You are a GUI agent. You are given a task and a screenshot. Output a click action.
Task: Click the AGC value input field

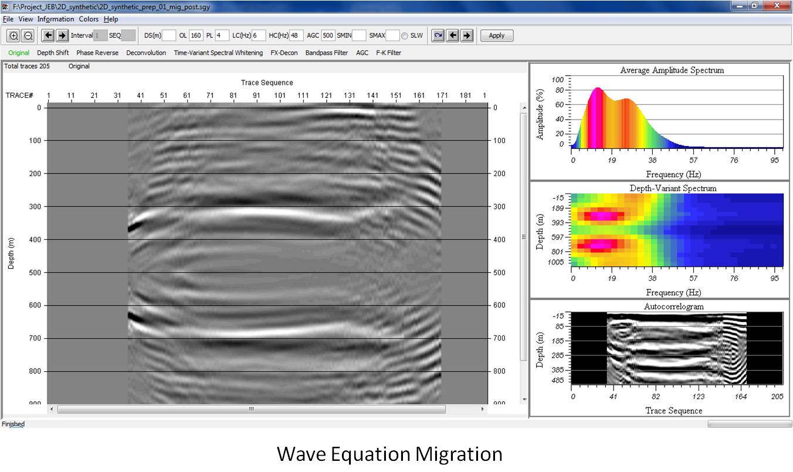coord(328,36)
